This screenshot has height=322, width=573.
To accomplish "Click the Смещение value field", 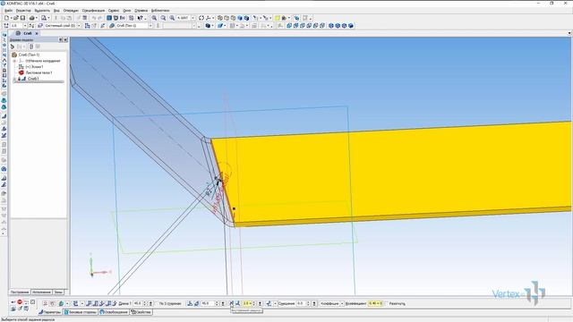I will pyautogui.click(x=301, y=303).
